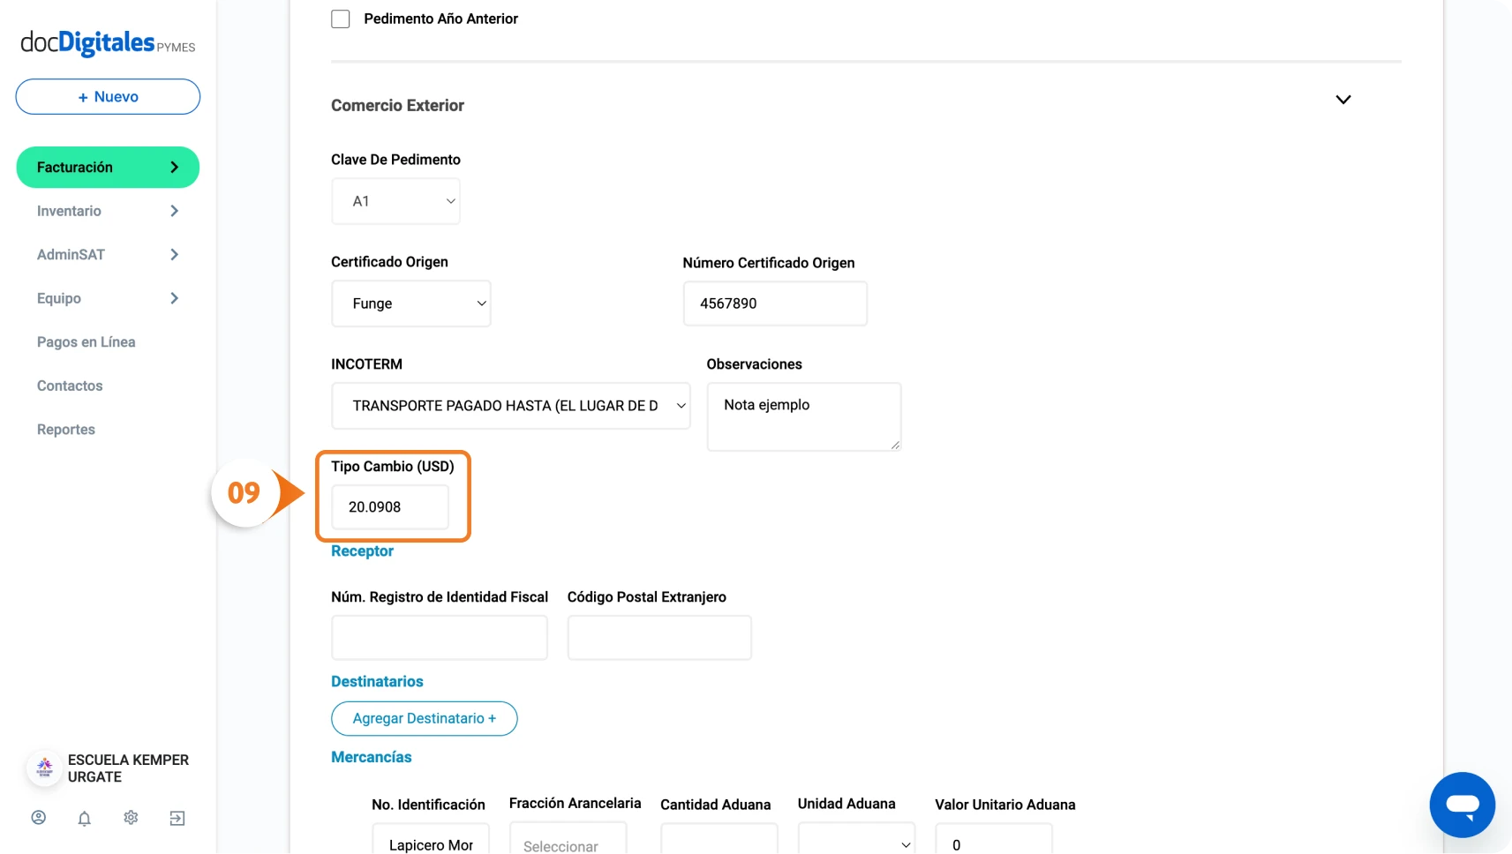1512x854 pixels.
Task: Open the settings gear icon
Action: pos(131,818)
